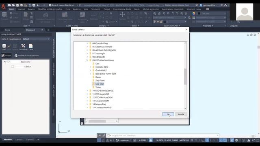
Task: Open the Dati panel dropdown in ribbon
Action: (x=26, y=26)
